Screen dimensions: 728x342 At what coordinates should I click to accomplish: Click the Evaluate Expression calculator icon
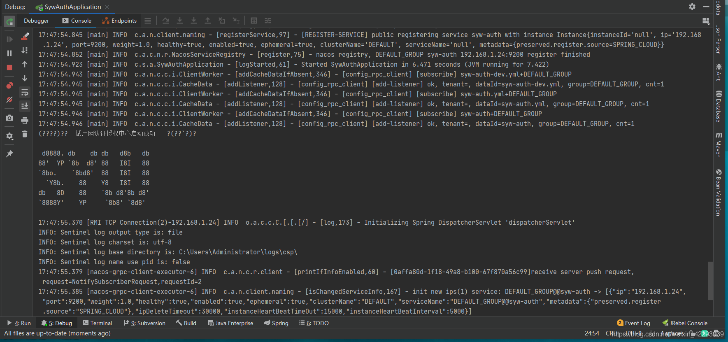click(x=254, y=21)
